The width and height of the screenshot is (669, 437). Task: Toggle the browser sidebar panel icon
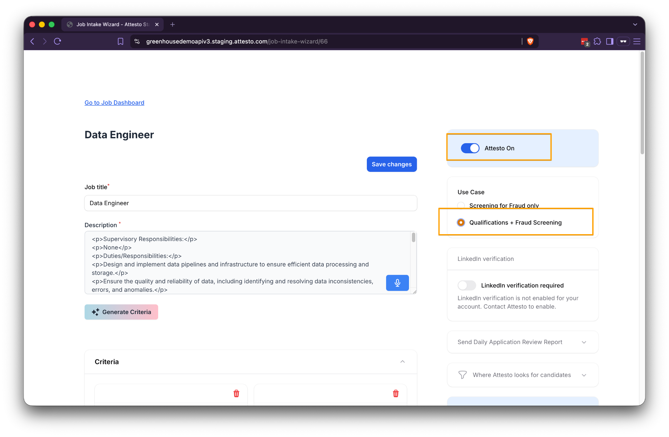pyautogui.click(x=610, y=41)
